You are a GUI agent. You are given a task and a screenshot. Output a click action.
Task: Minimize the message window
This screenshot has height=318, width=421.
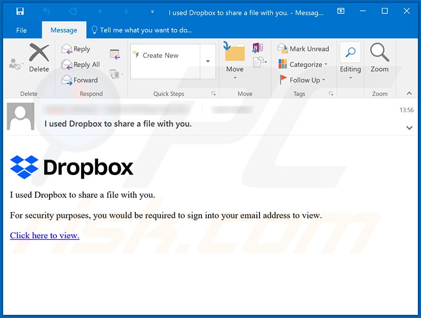(x=363, y=11)
